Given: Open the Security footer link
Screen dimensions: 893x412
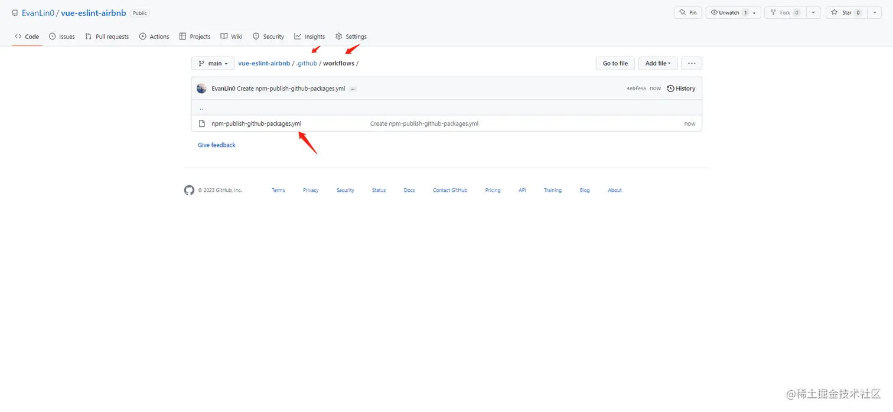Looking at the screenshot, I should coord(346,190).
